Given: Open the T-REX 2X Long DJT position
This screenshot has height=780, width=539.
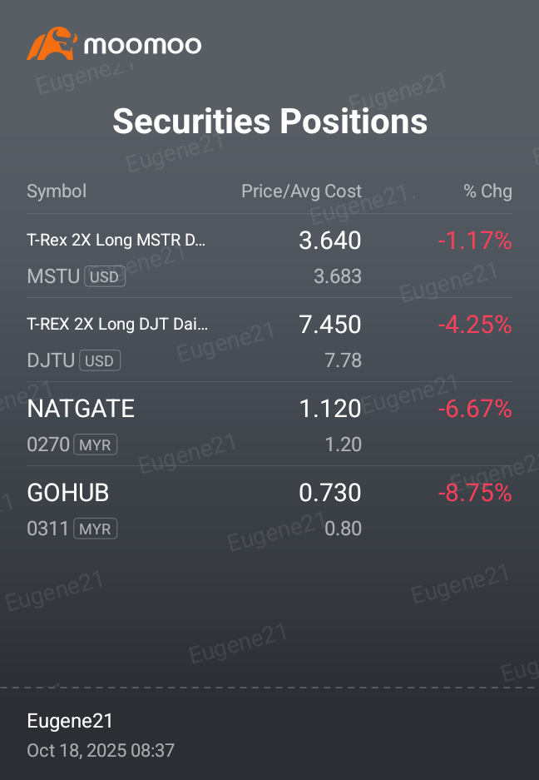Looking at the screenshot, I should click(269, 340).
